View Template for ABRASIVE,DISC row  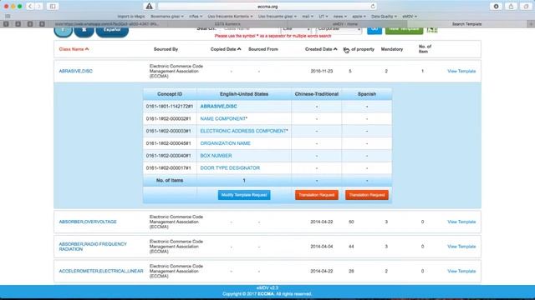[x=461, y=71]
